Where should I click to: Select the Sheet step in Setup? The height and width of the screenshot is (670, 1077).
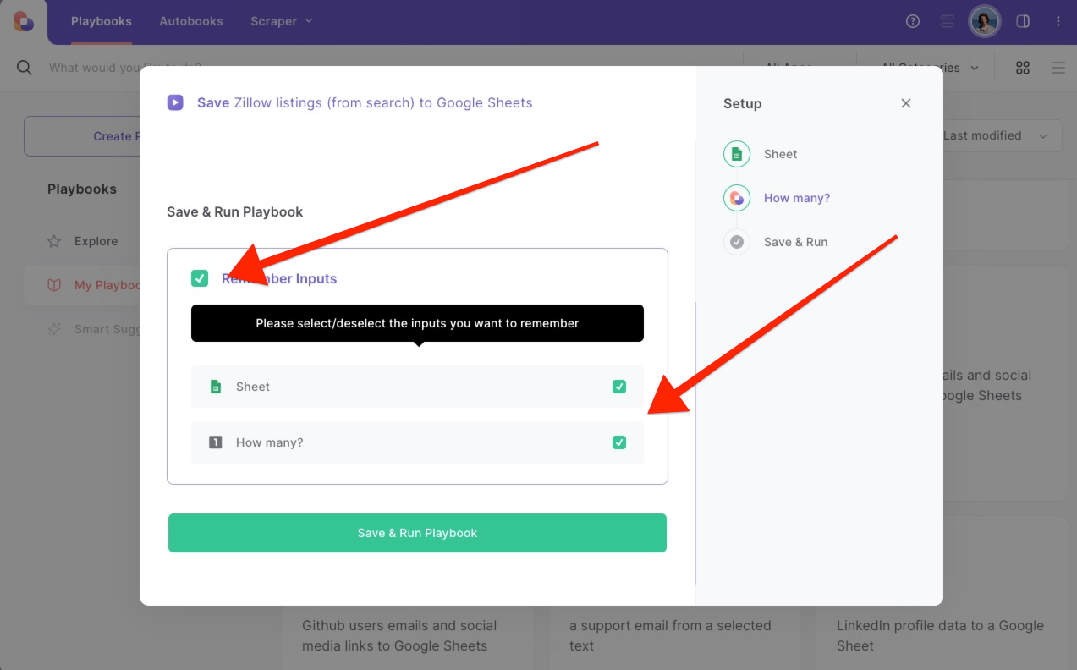point(780,154)
